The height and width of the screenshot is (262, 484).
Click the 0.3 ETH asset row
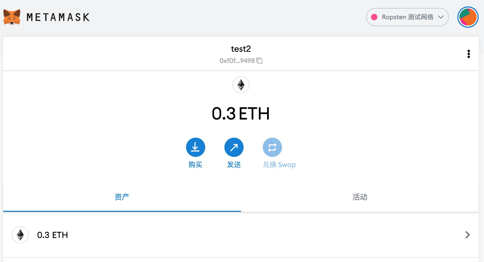pyautogui.click(x=240, y=235)
